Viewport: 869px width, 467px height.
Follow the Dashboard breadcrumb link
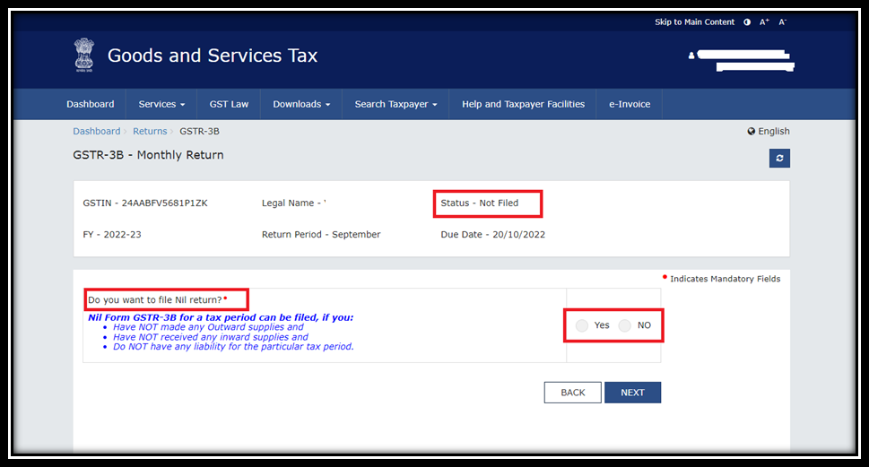click(97, 131)
